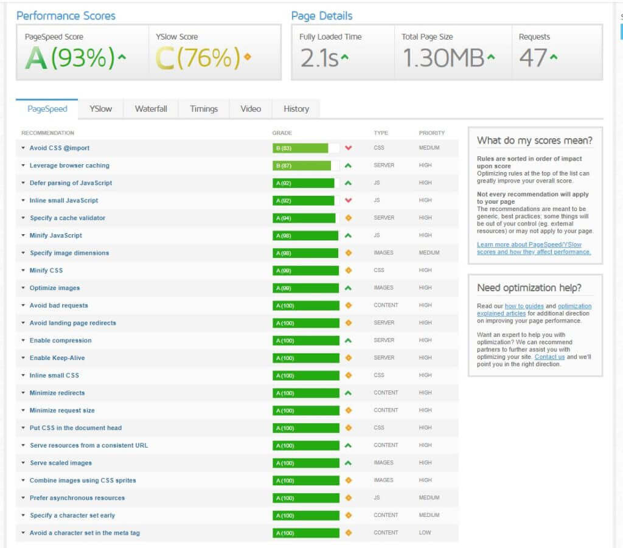Image resolution: width=623 pixels, height=548 pixels.
Task: Click the orange diamond next to YSlow Score
Action: [x=247, y=58]
